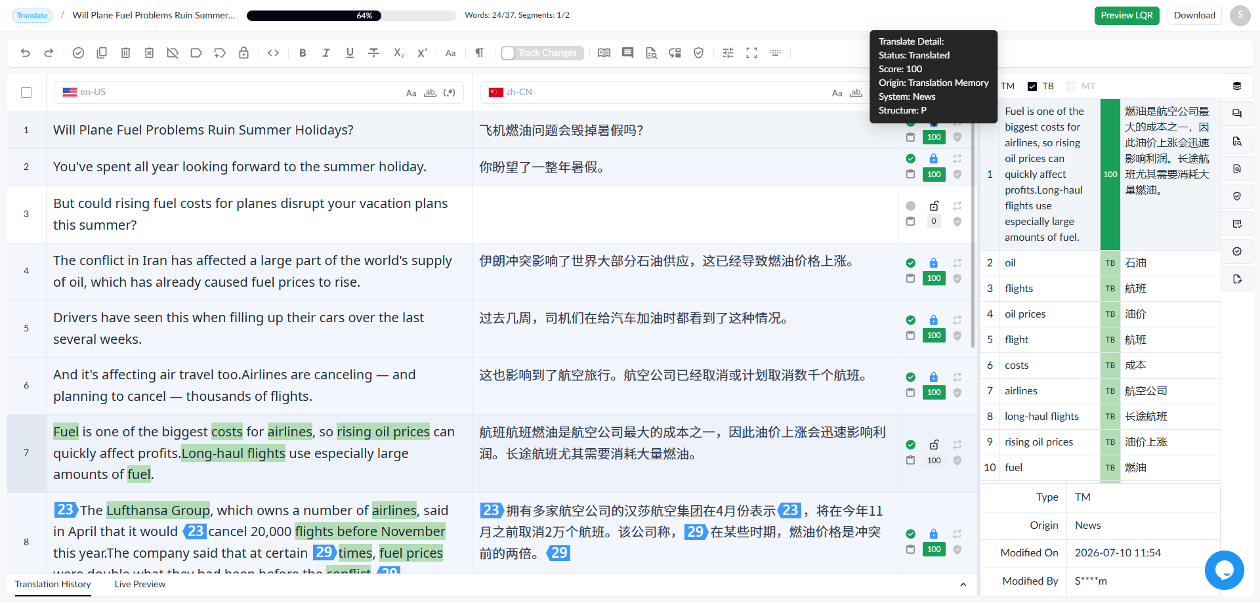This screenshot has height=603, width=1260.
Task: Apply bold formatting
Action: (303, 53)
